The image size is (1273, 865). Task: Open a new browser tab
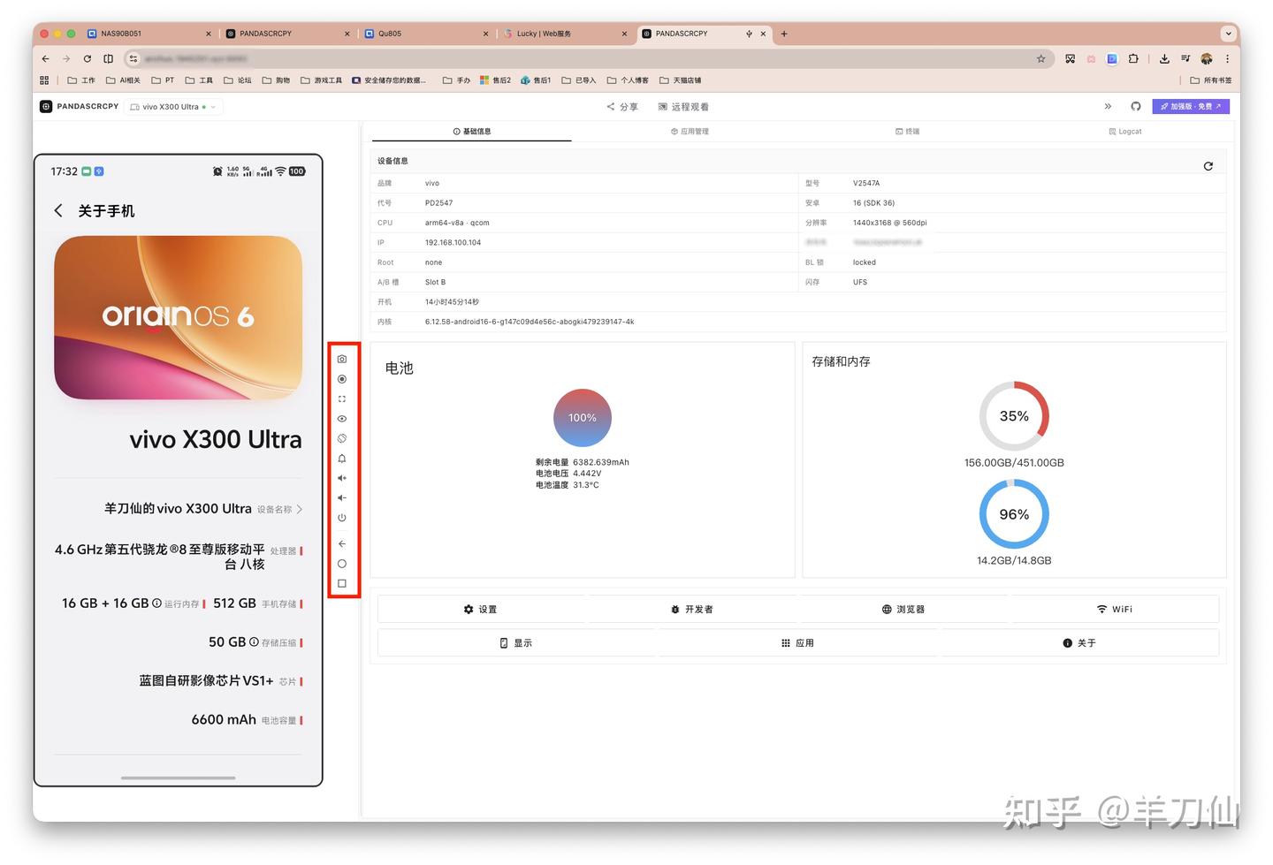784,34
